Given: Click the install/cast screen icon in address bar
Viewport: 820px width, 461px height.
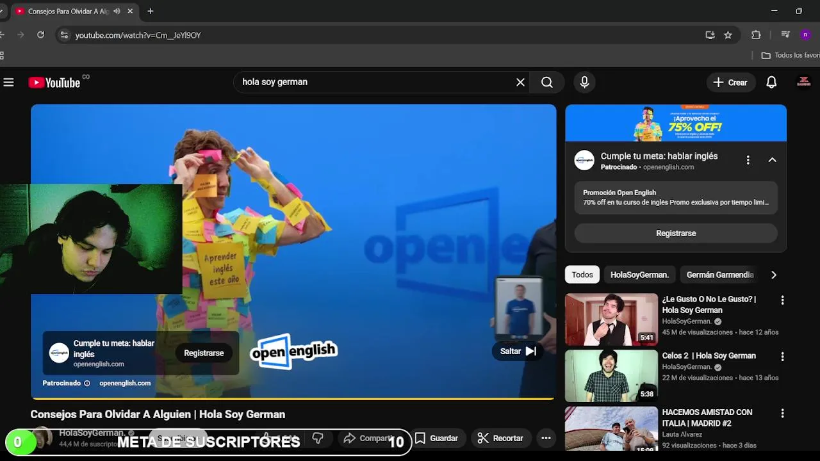Looking at the screenshot, I should 710,35.
